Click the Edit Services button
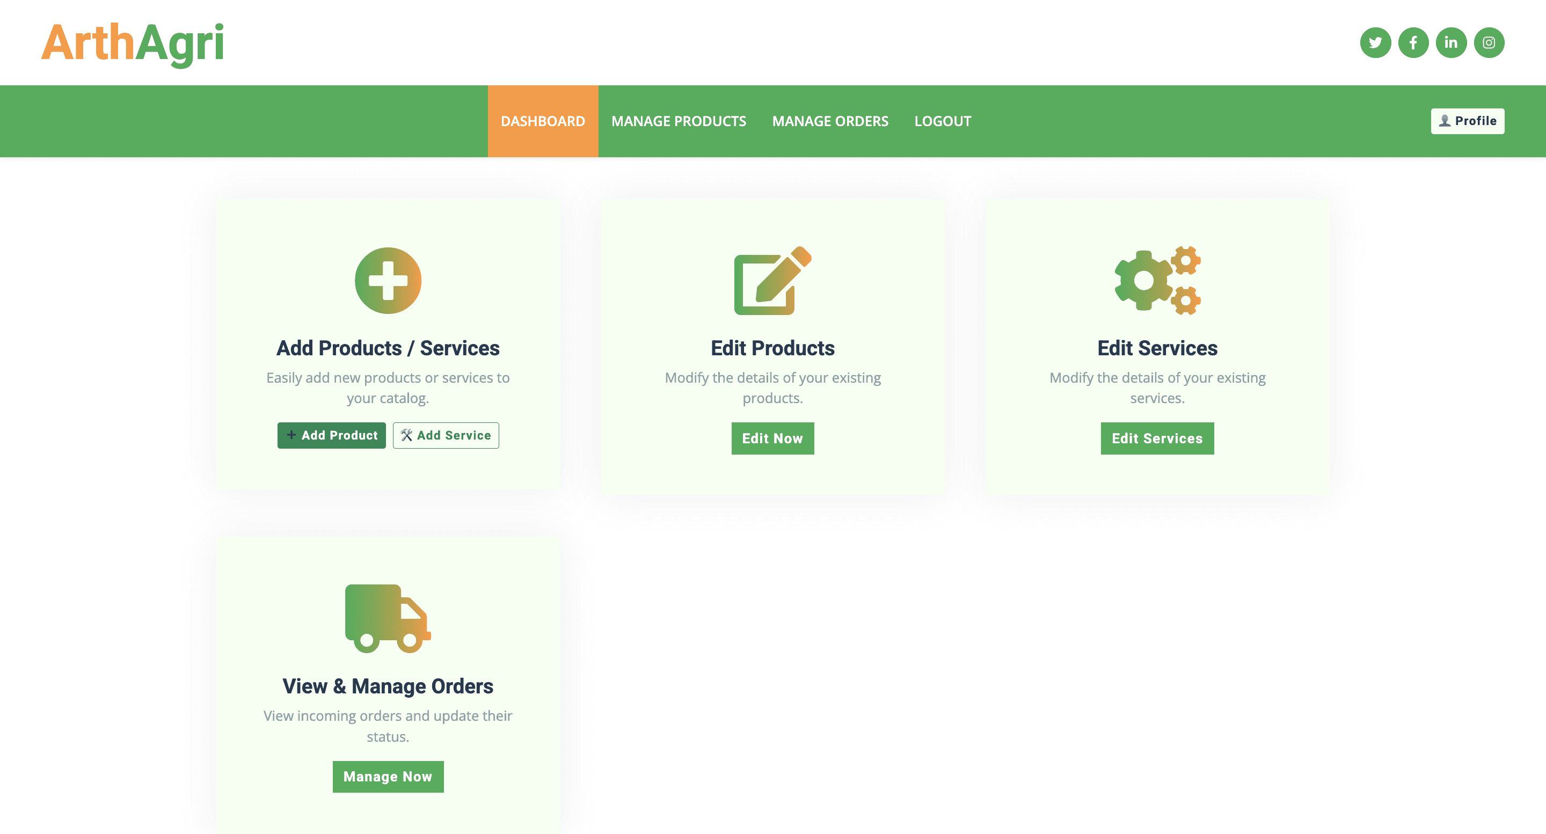This screenshot has width=1546, height=834. (1156, 438)
